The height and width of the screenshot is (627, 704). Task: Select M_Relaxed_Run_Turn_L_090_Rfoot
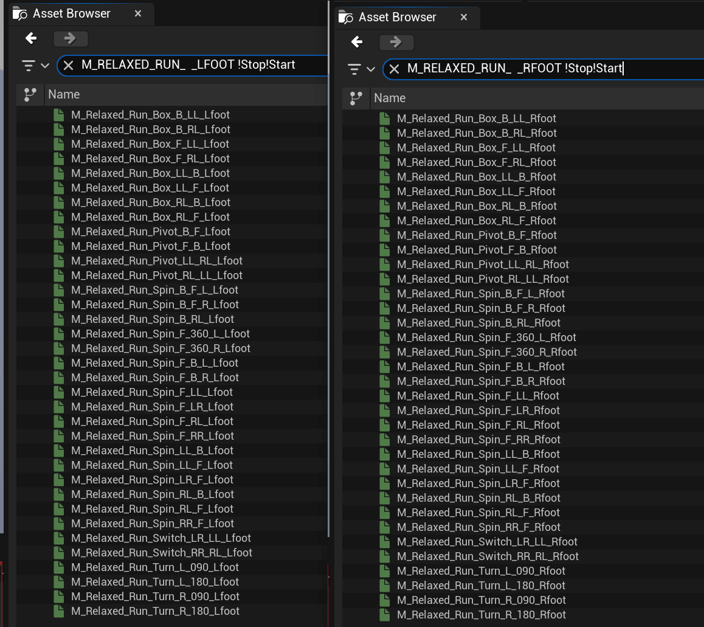(x=481, y=571)
